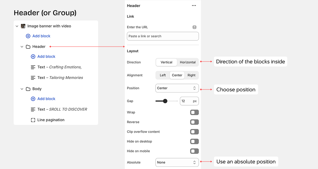Click the Line pagination block icon
This screenshot has width=318, height=169.
[33, 120]
